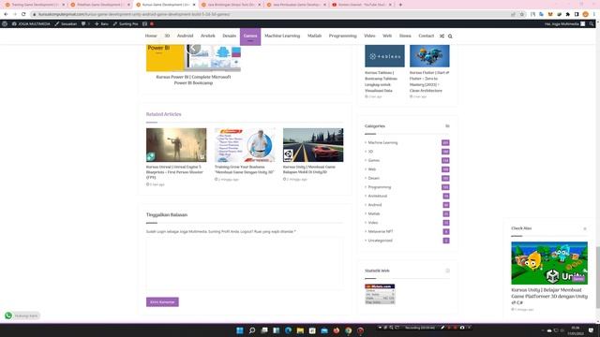Launch Microsoft Edge from taskbar
Screen dimensions: 600x337
point(288,330)
